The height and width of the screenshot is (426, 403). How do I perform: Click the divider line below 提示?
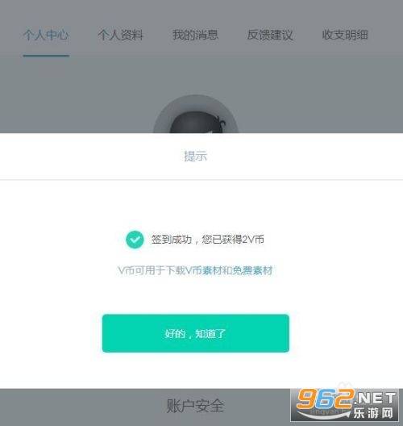pyautogui.click(x=201, y=180)
